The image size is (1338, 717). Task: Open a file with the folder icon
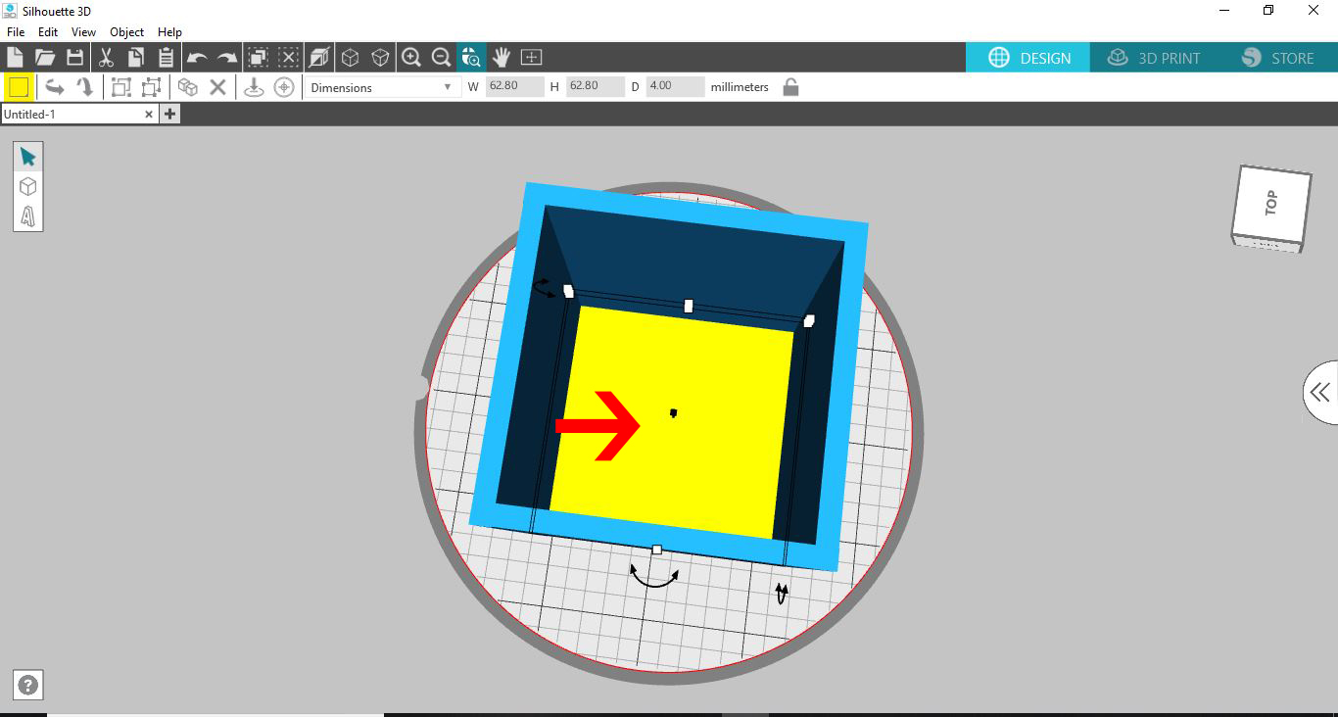point(45,57)
